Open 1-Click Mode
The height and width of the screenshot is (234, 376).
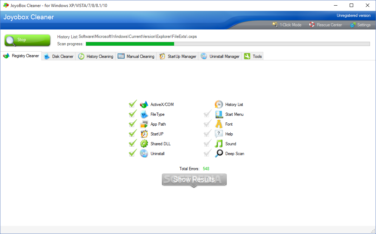coord(287,25)
